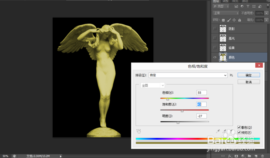This screenshot has height=158, width=270.
Task: Click the 色相 value field showing 55
Action: (201, 93)
